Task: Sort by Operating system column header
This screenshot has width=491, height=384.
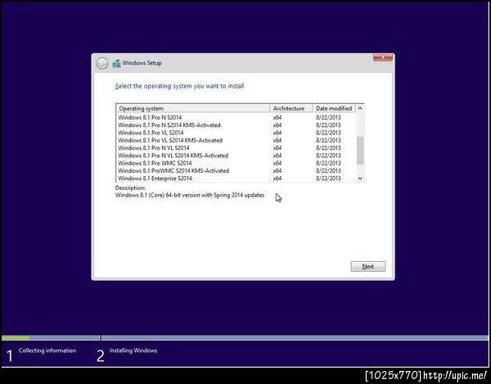Action: coord(193,108)
